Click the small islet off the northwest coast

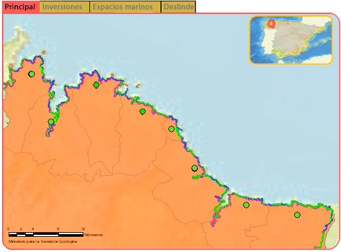[x=44, y=52]
